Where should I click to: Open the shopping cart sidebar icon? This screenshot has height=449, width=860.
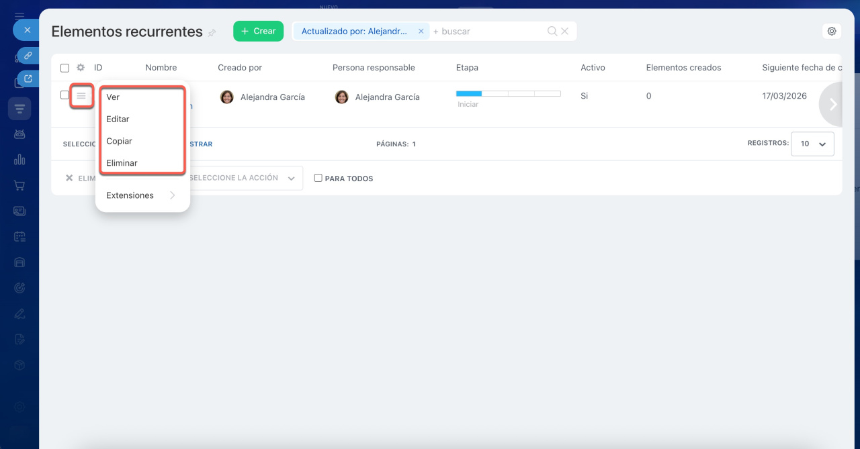pos(19,185)
